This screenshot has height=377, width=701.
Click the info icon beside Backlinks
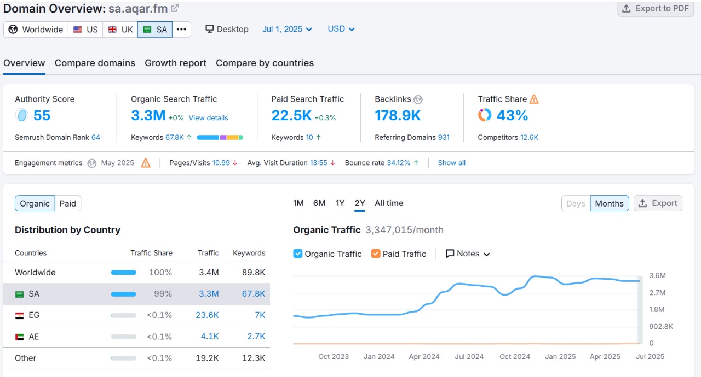pyautogui.click(x=417, y=99)
